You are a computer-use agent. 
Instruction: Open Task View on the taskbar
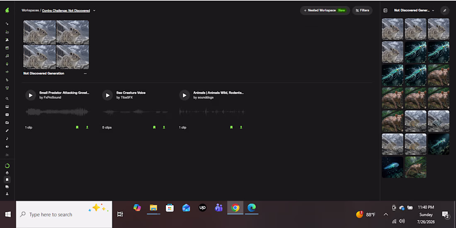pyautogui.click(x=120, y=214)
